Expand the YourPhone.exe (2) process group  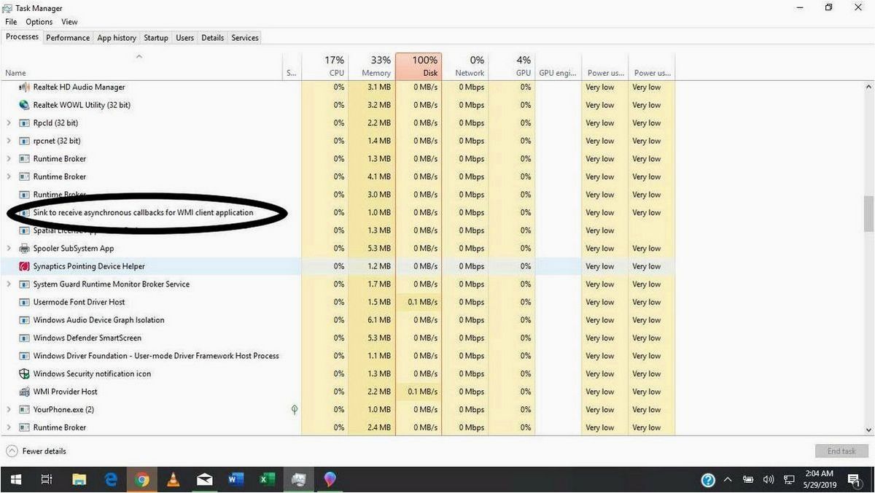(x=9, y=410)
